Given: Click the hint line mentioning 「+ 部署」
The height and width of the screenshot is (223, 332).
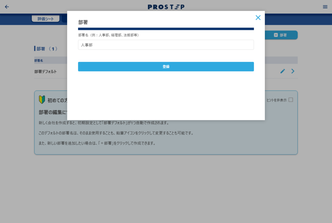Looking at the screenshot, I should [97, 143].
